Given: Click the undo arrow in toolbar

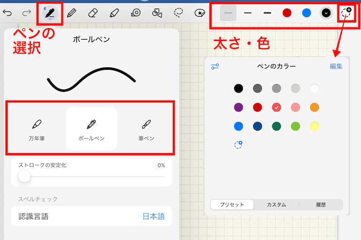Looking at the screenshot, I should coord(8,13).
